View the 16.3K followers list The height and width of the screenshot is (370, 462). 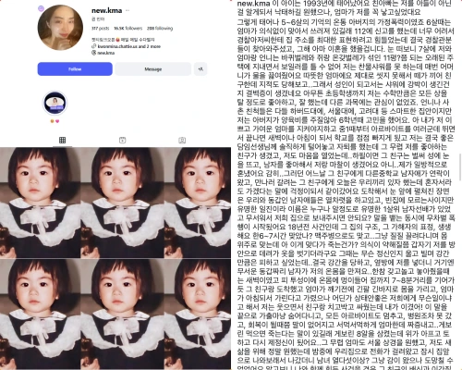(x=128, y=29)
